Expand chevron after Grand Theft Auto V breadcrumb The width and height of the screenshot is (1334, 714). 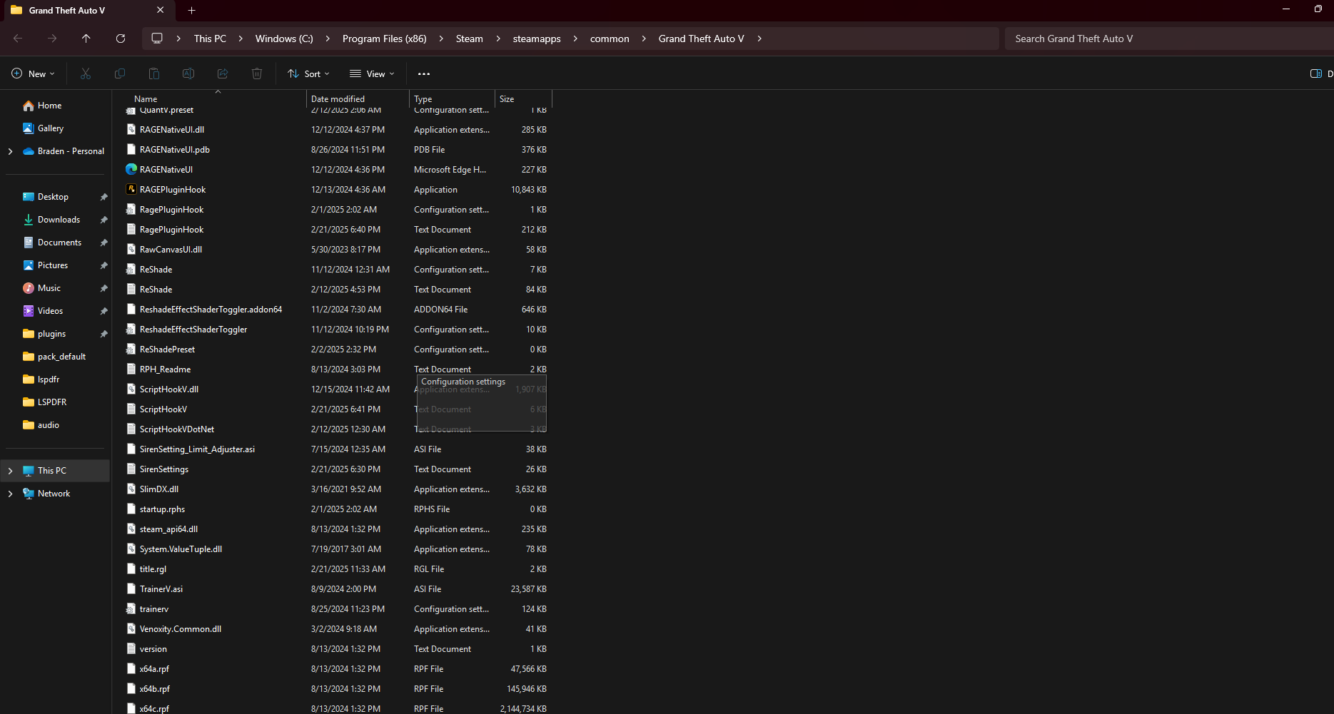759,39
